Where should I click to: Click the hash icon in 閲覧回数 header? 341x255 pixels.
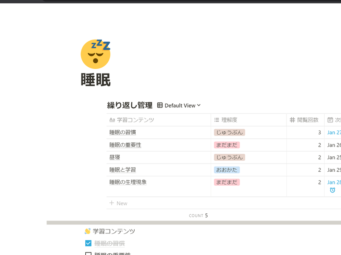click(292, 120)
